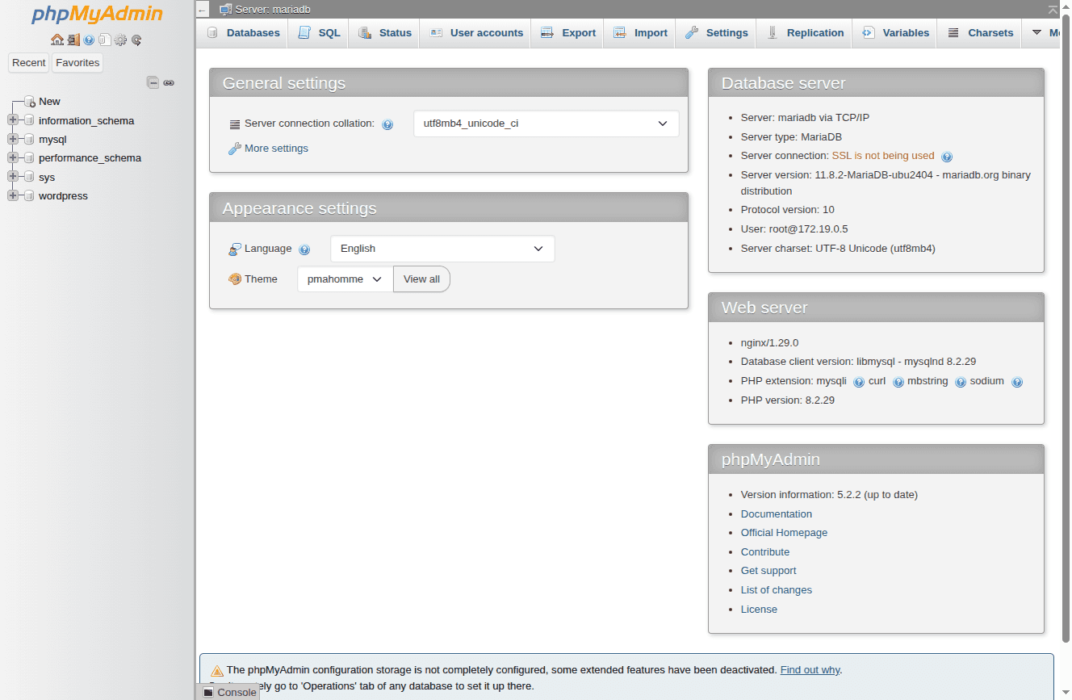Viewport: 1072px width, 700px height.
Task: Switch to the Settings tab
Action: point(716,33)
